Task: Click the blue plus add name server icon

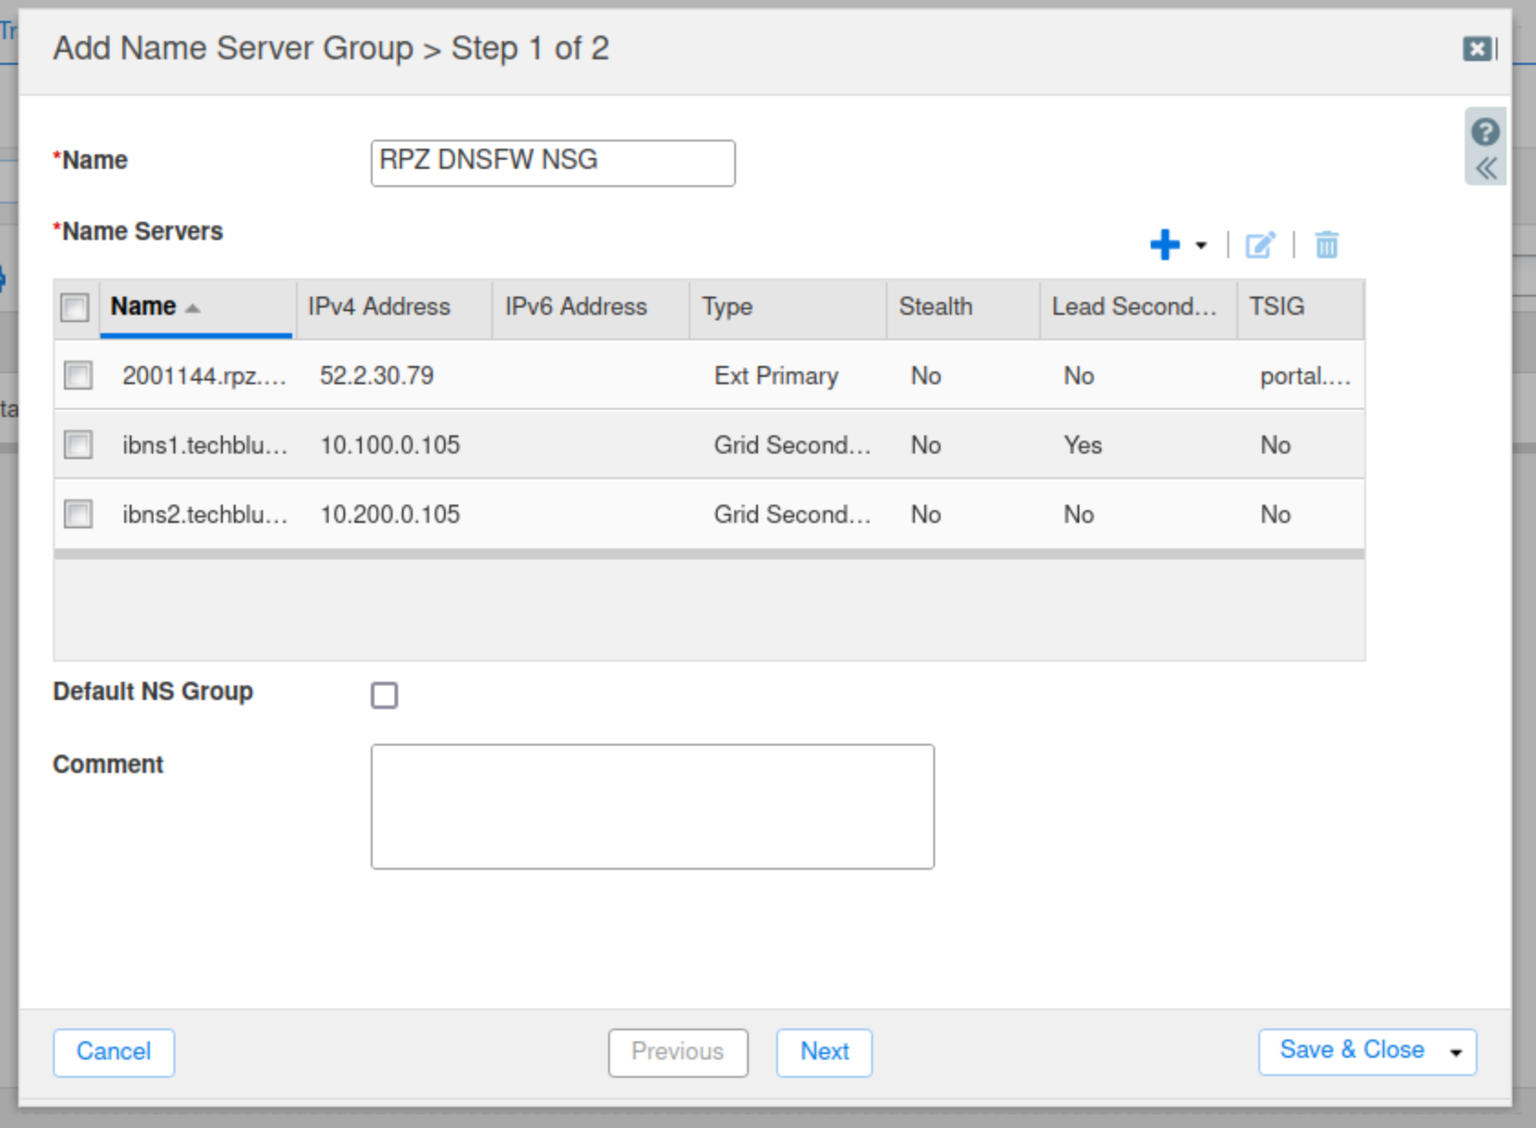Action: click(x=1164, y=245)
